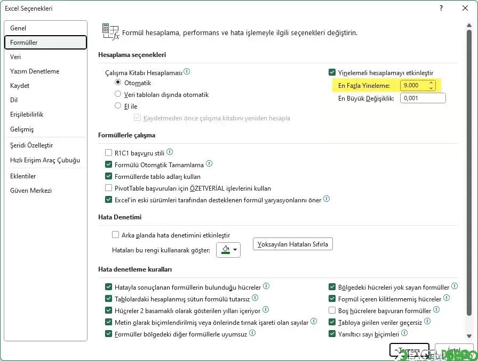Screen dimensions: 478x361
Task: Pick the error indicator fill color swatch
Action: coord(226,250)
